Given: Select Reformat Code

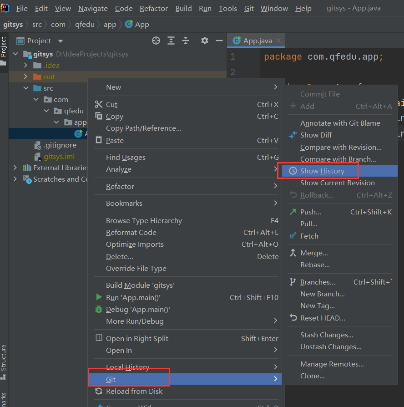Looking at the screenshot, I should (x=186, y=232).
